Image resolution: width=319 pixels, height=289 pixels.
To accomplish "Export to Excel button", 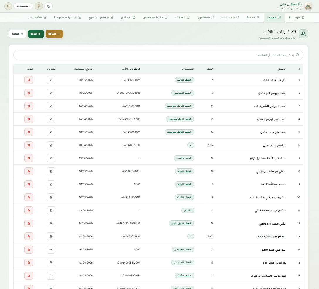I will tap(36, 34).
